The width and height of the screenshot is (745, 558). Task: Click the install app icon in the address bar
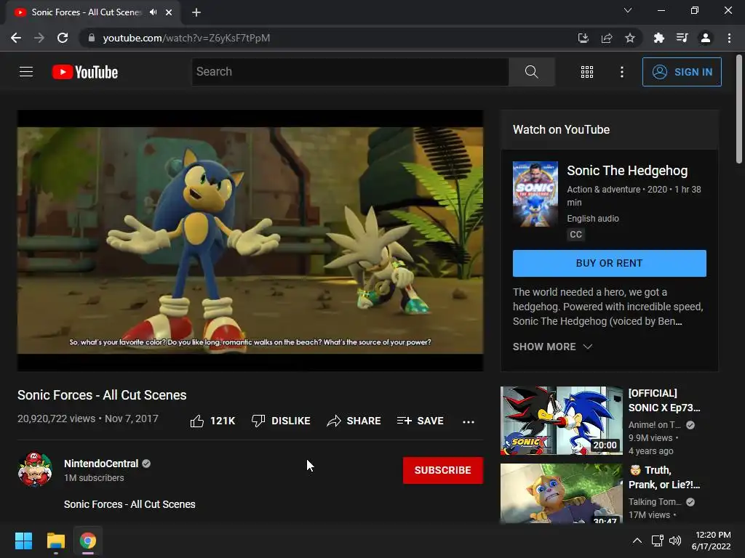583,38
